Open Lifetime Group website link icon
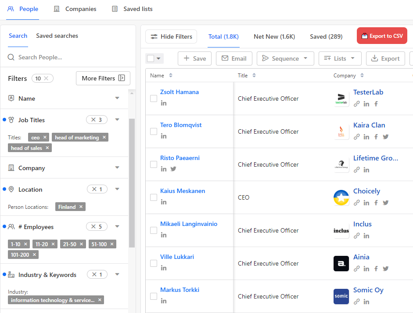The width and height of the screenshot is (413, 313). coord(357,170)
